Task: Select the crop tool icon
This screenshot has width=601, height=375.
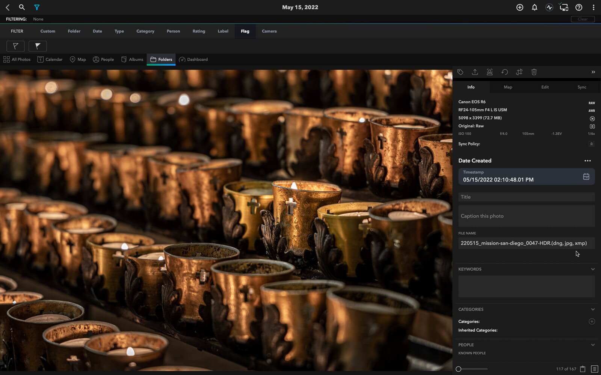Action: coord(519,72)
